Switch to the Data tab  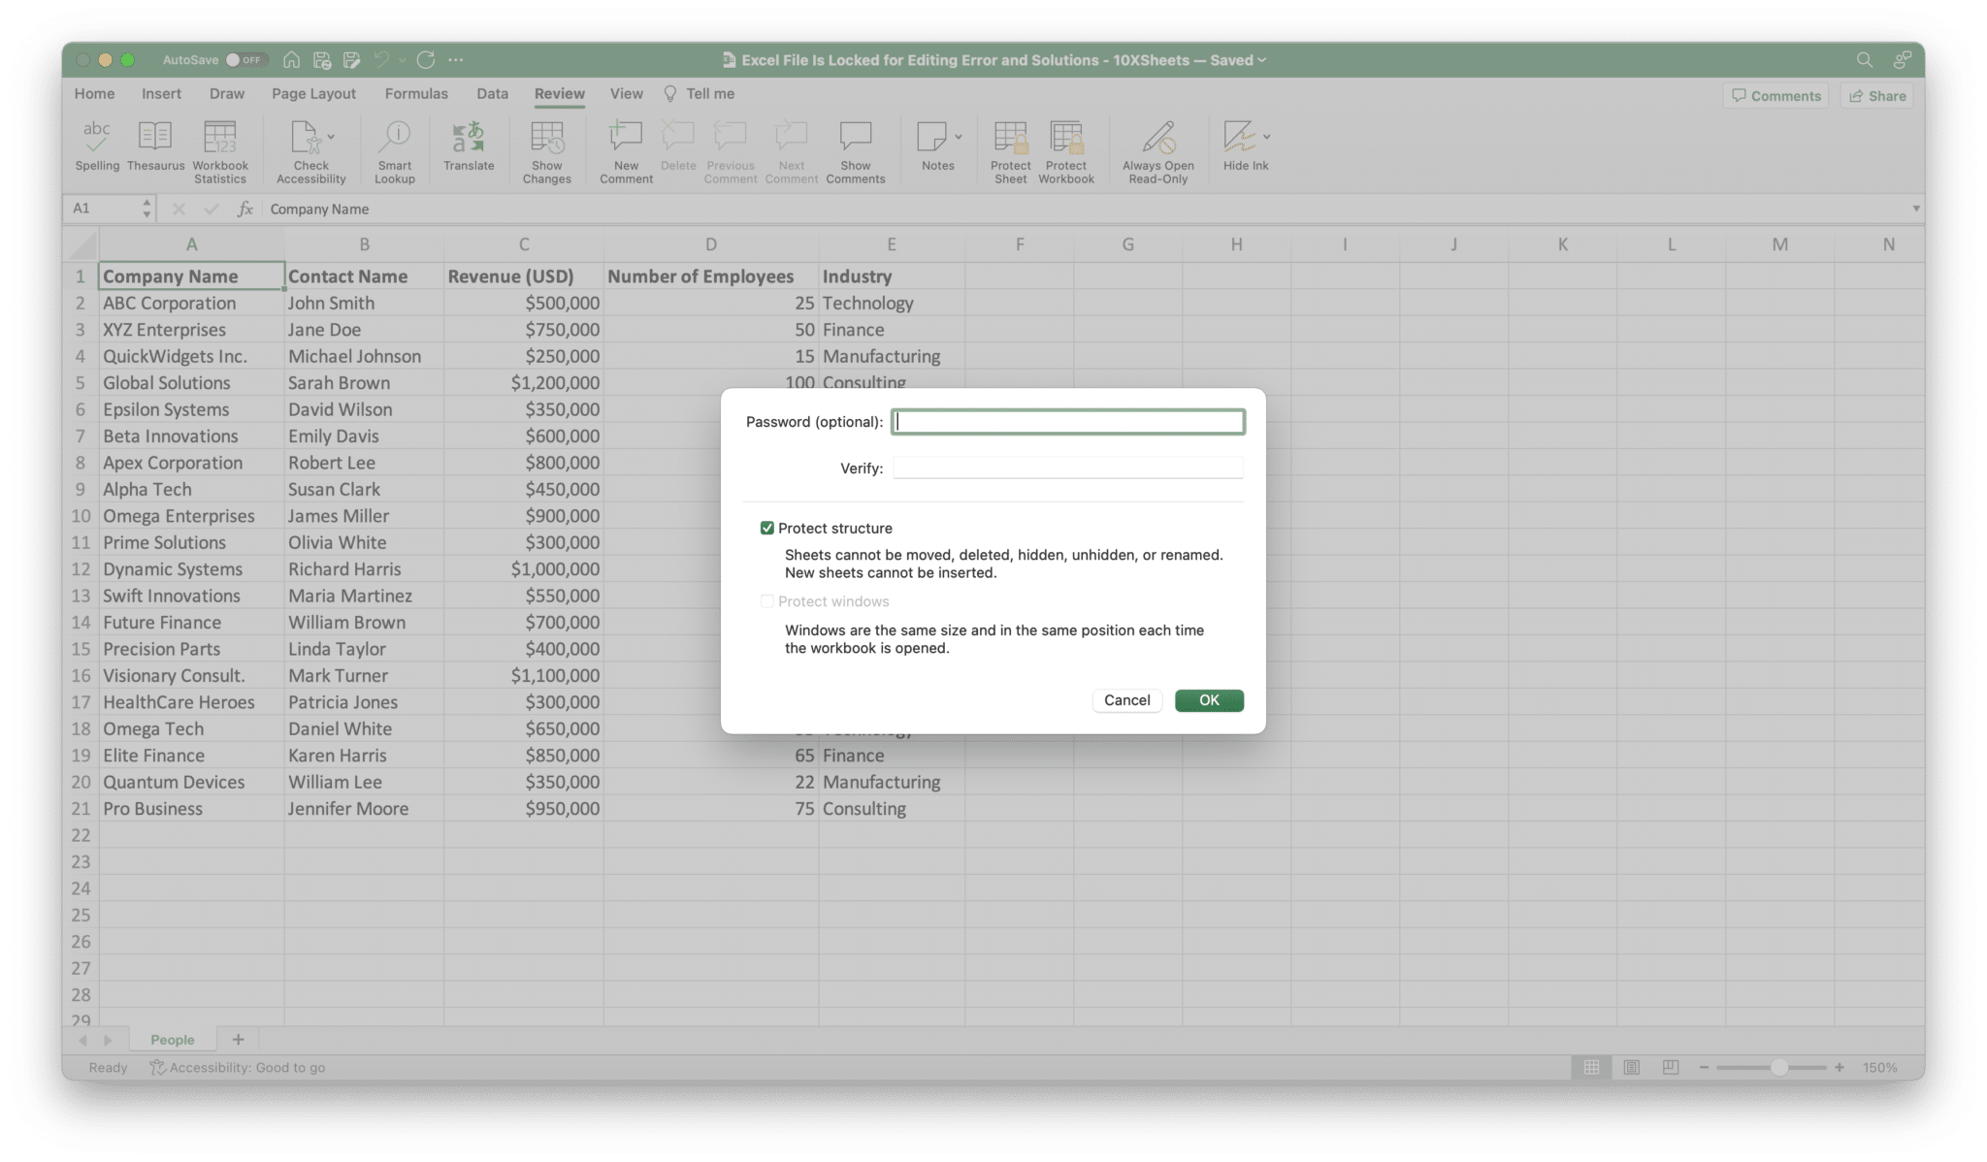pos(492,94)
